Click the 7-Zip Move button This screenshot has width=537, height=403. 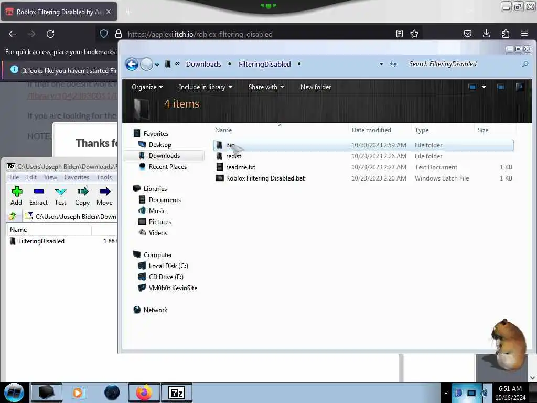pos(104,196)
